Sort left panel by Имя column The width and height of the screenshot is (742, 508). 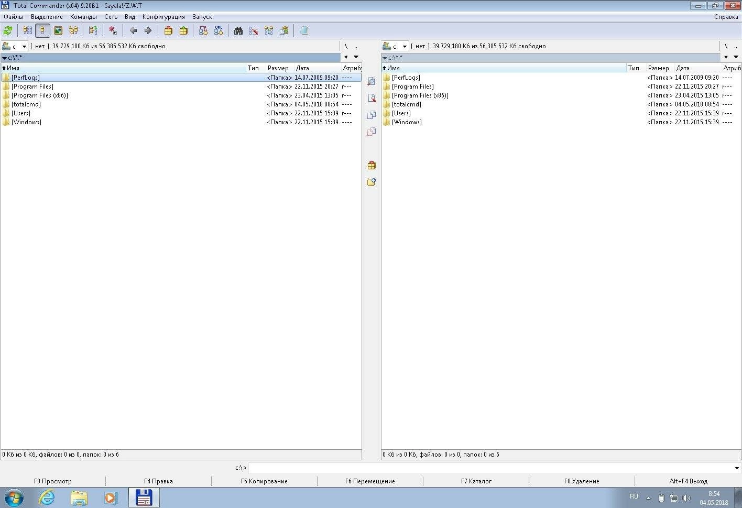click(124, 68)
